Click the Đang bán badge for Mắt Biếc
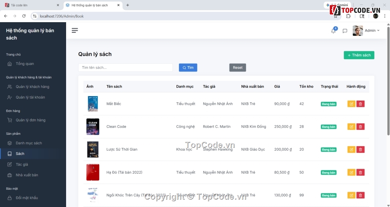This screenshot has height=207, width=390. pyautogui.click(x=328, y=104)
